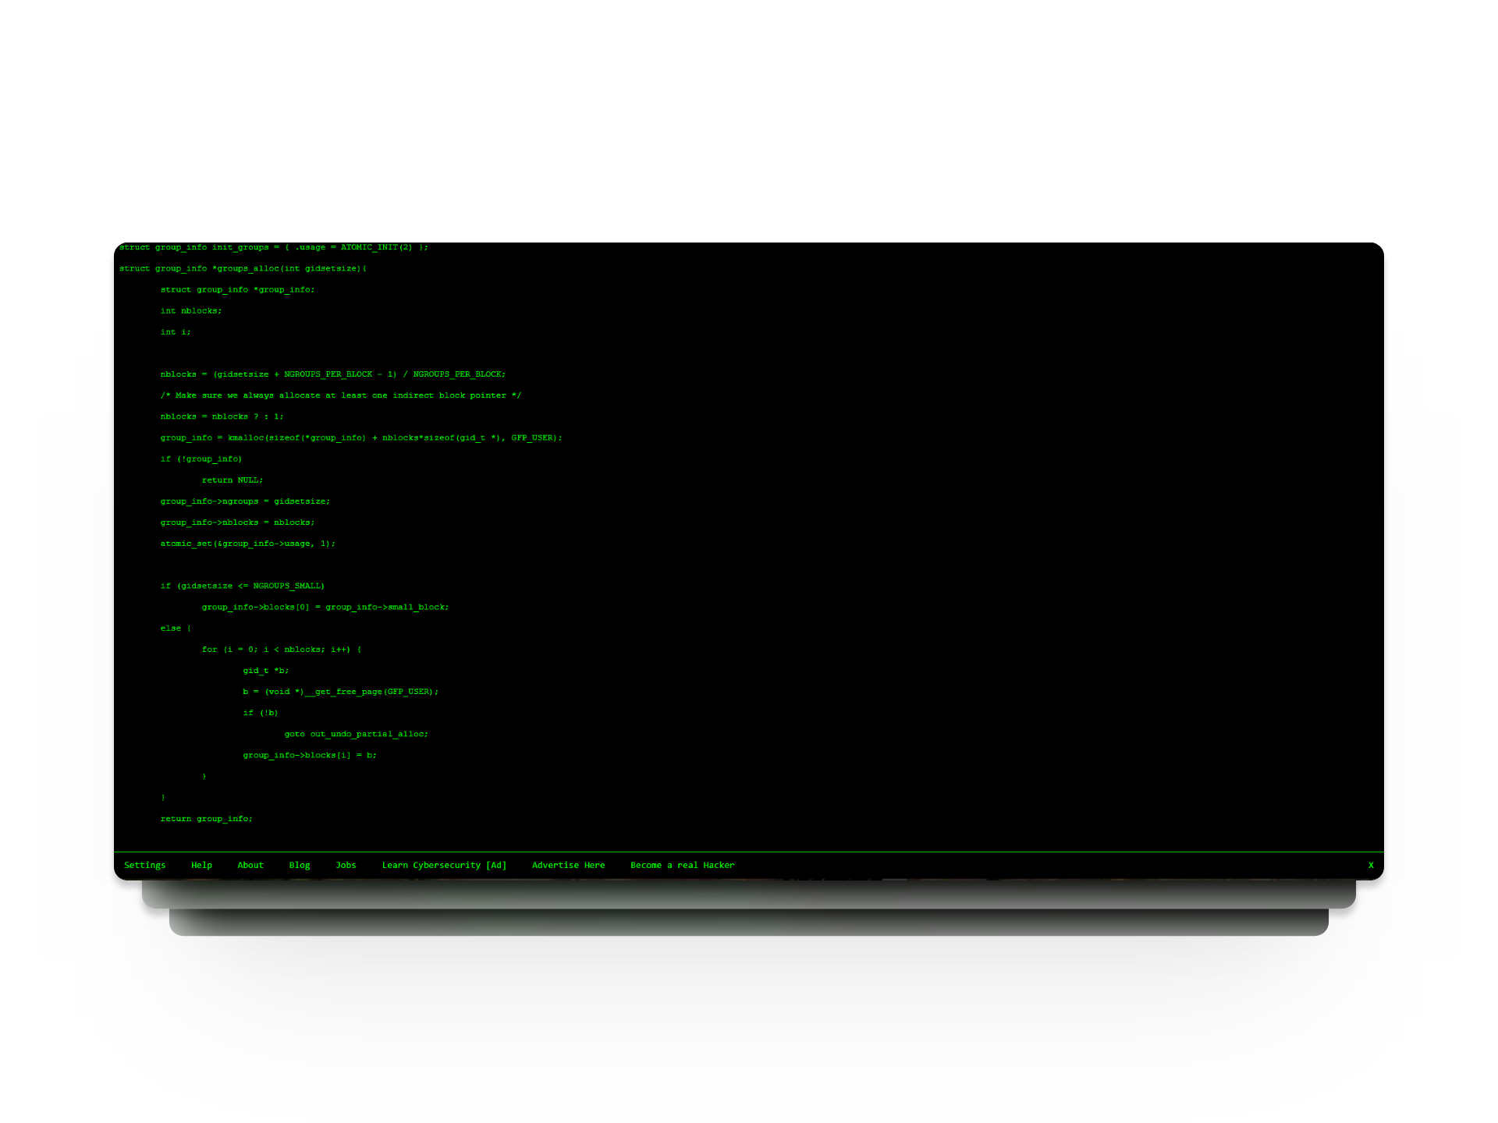This screenshot has height=1123, width=1498.
Task: Click the line 'struct group_info init_groups'
Action: [x=273, y=247]
